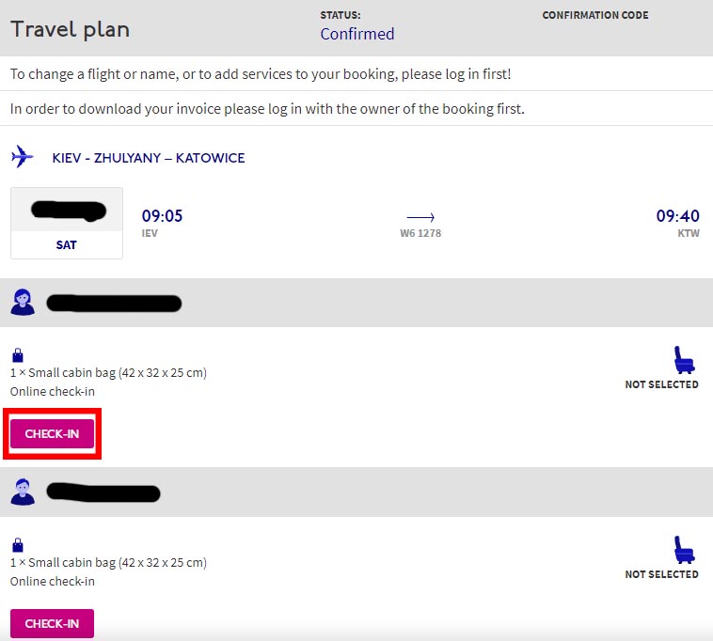This screenshot has width=713, height=641.
Task: Click the 09:40 KTW arrival time
Action: coord(677,217)
